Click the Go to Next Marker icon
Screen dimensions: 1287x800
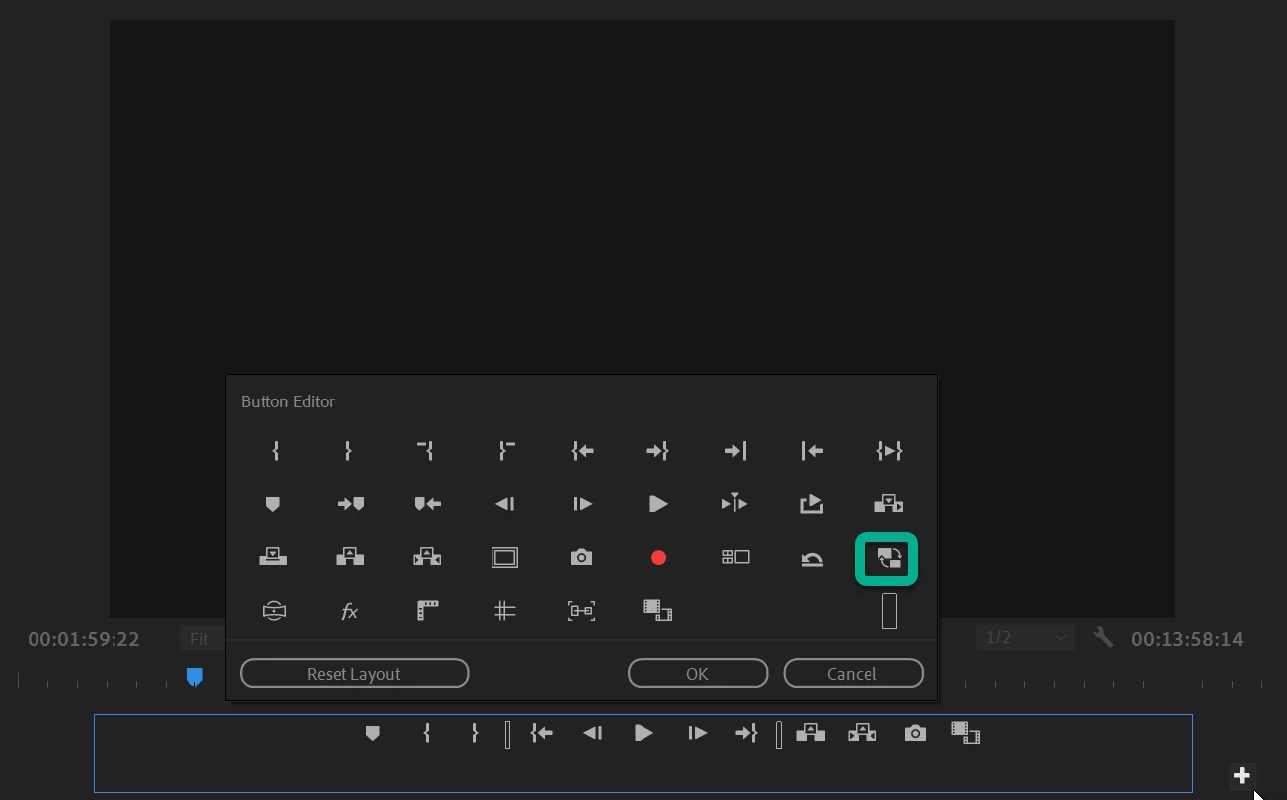tap(350, 504)
